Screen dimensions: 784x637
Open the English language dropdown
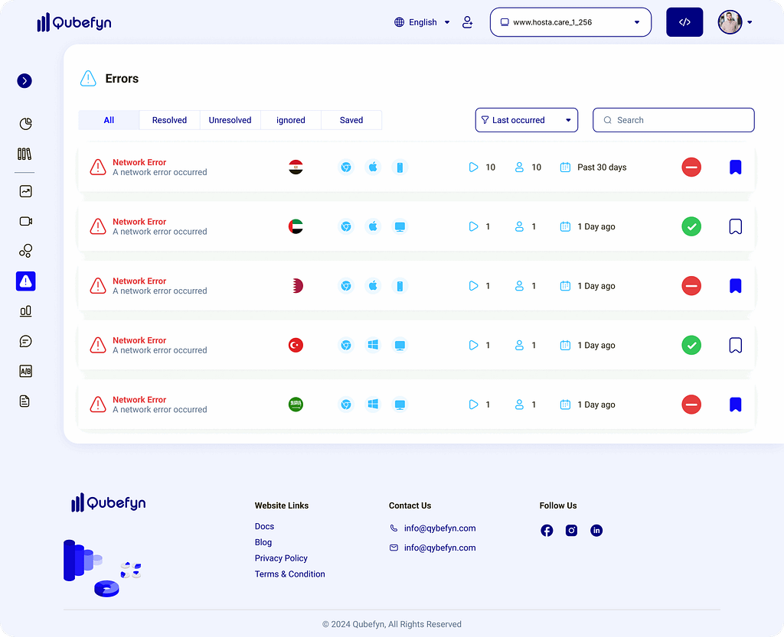click(x=422, y=22)
